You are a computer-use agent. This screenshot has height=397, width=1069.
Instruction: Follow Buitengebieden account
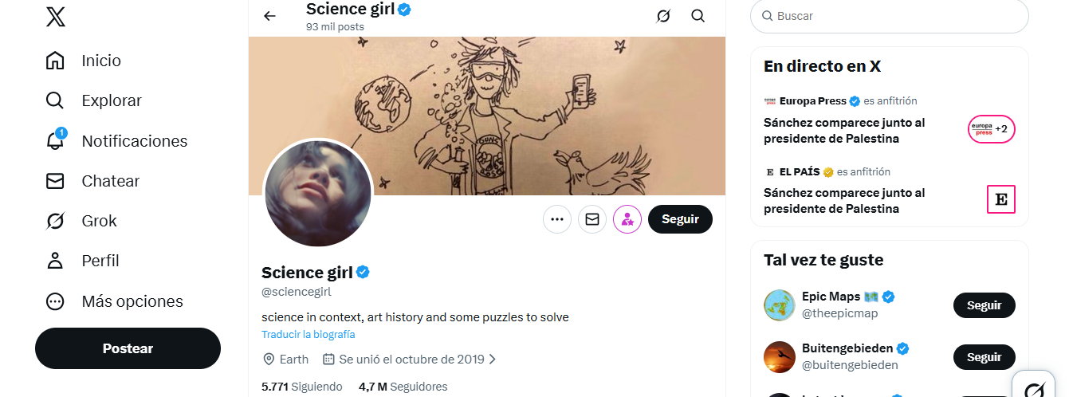(x=984, y=357)
